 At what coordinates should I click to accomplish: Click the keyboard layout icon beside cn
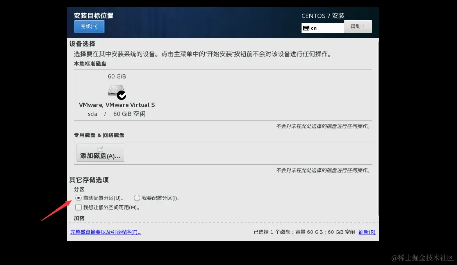[306, 28]
